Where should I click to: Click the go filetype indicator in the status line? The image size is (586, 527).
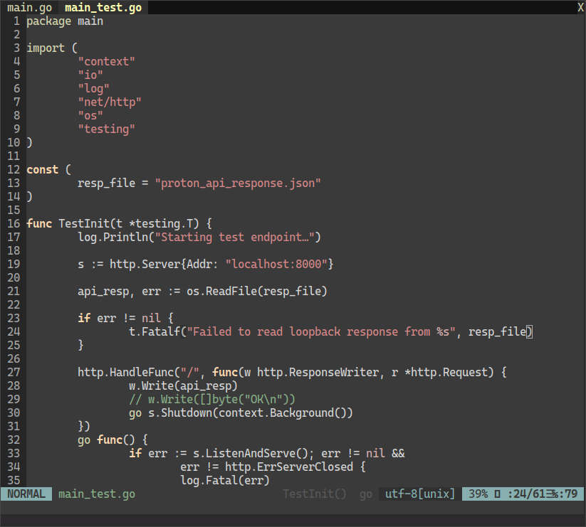[366, 494]
